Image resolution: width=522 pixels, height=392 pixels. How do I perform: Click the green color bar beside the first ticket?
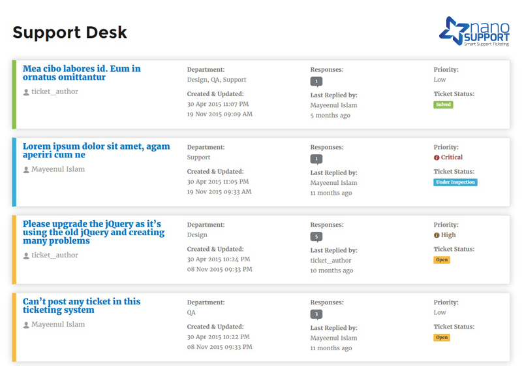(13, 91)
